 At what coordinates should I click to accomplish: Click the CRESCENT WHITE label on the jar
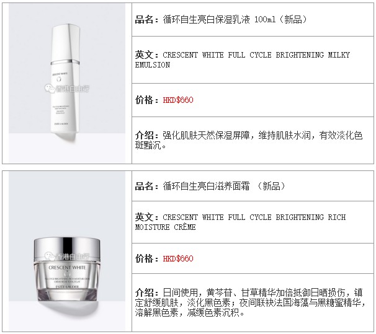(x=67, y=268)
